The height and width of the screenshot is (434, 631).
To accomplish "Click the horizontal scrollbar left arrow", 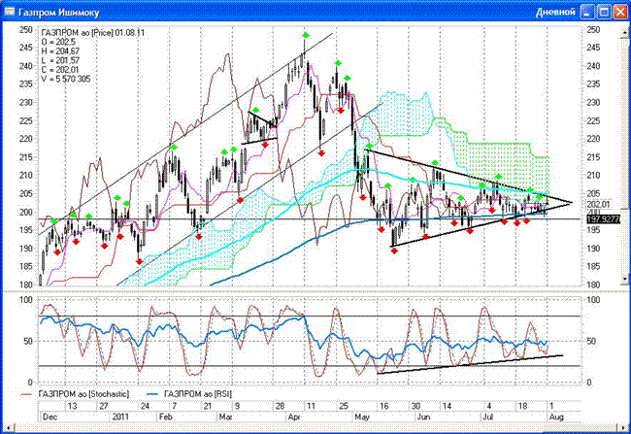I will pyautogui.click(x=7, y=427).
